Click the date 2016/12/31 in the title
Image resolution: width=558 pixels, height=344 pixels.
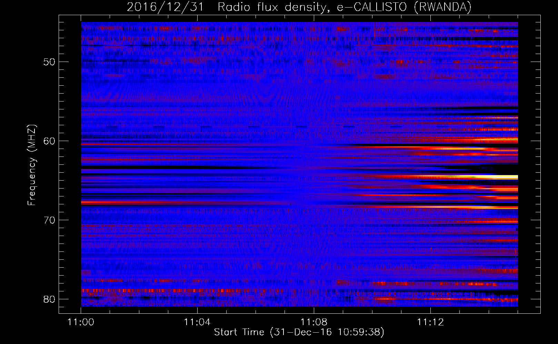pyautogui.click(x=165, y=7)
